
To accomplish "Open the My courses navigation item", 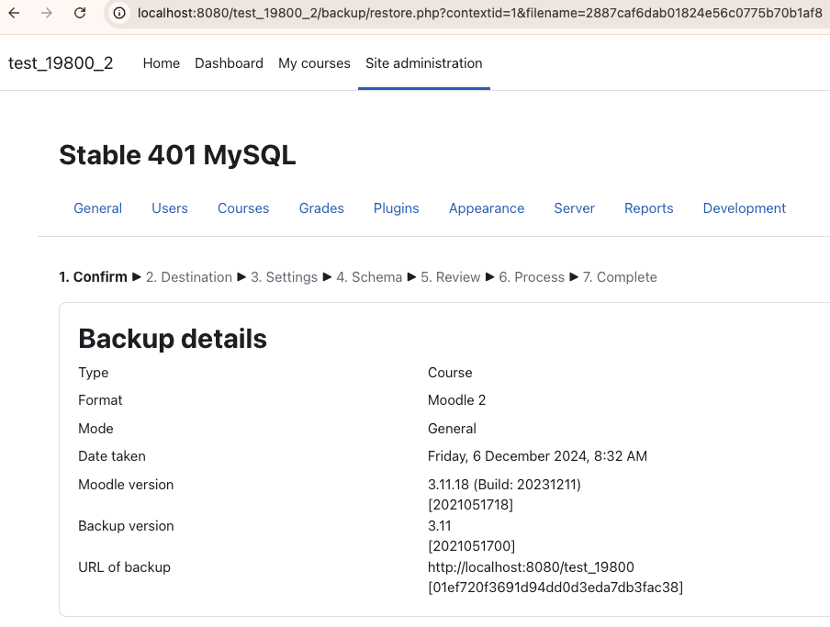I will tap(314, 63).
